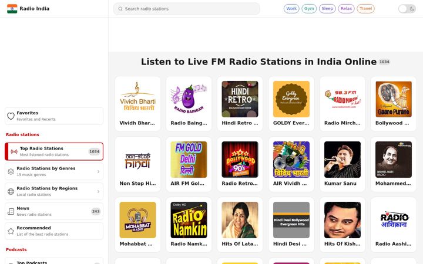This screenshot has height=264, width=423.
Task: Click the search magnifier icon
Action: pos(120,9)
